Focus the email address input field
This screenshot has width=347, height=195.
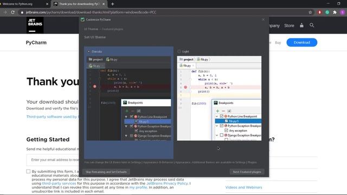click(53, 160)
